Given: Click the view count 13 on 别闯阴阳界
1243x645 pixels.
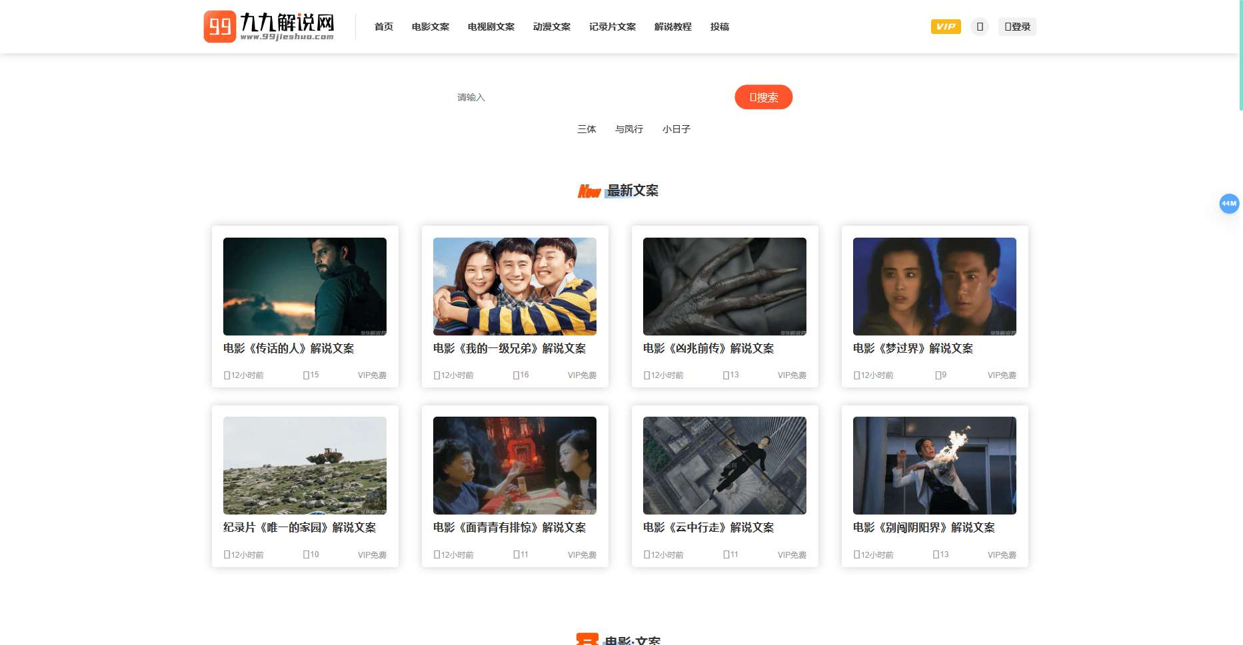Looking at the screenshot, I should 940,554.
